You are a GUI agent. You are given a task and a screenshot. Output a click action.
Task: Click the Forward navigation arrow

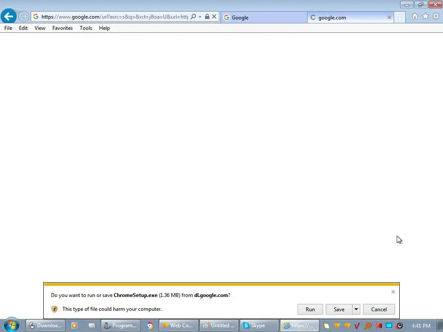24,17
